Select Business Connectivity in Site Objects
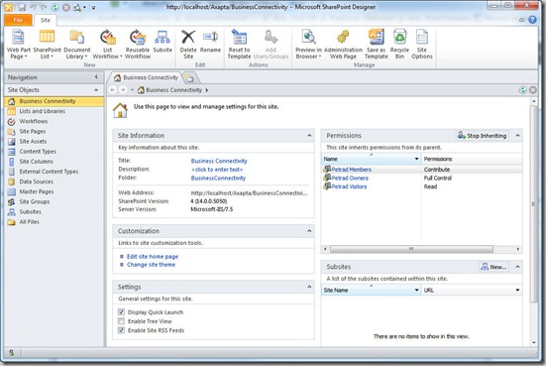 click(54, 101)
